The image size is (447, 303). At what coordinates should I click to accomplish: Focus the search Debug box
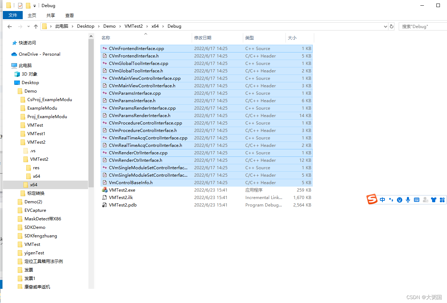(423, 26)
